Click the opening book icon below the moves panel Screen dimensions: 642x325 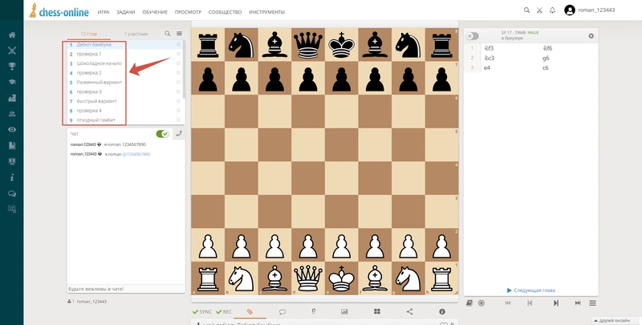(x=469, y=303)
